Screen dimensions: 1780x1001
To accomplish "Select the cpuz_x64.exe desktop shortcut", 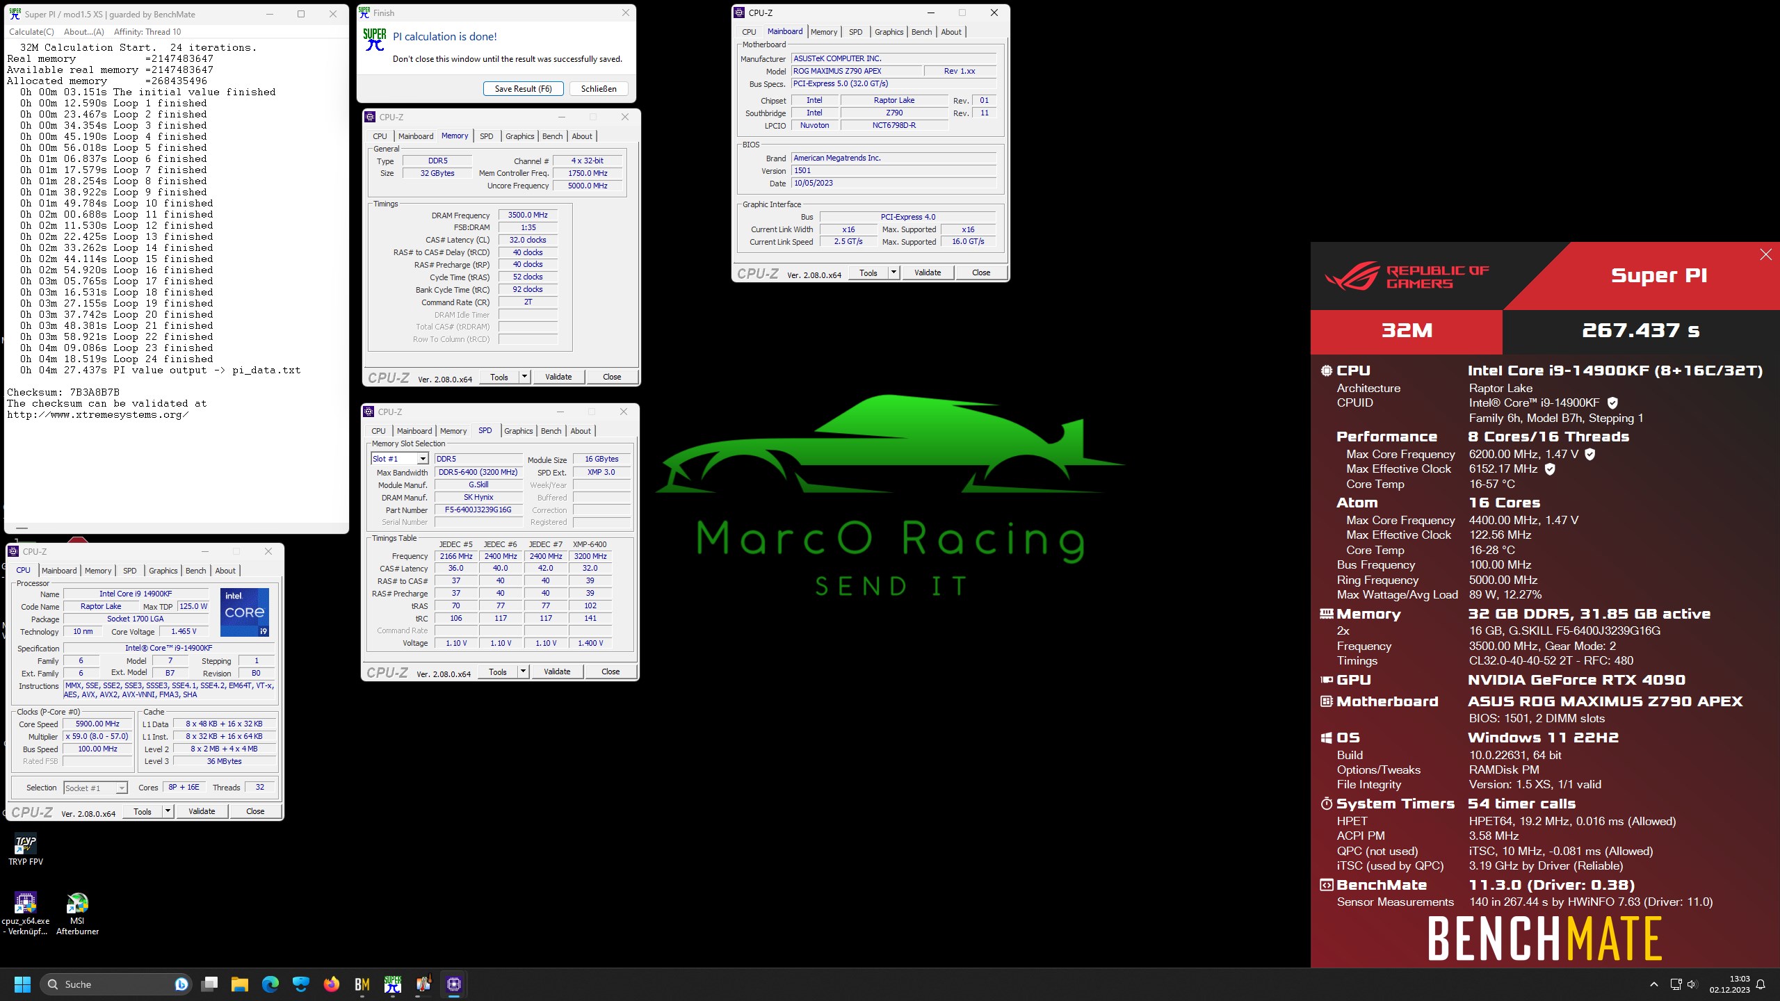I will 26,913.
